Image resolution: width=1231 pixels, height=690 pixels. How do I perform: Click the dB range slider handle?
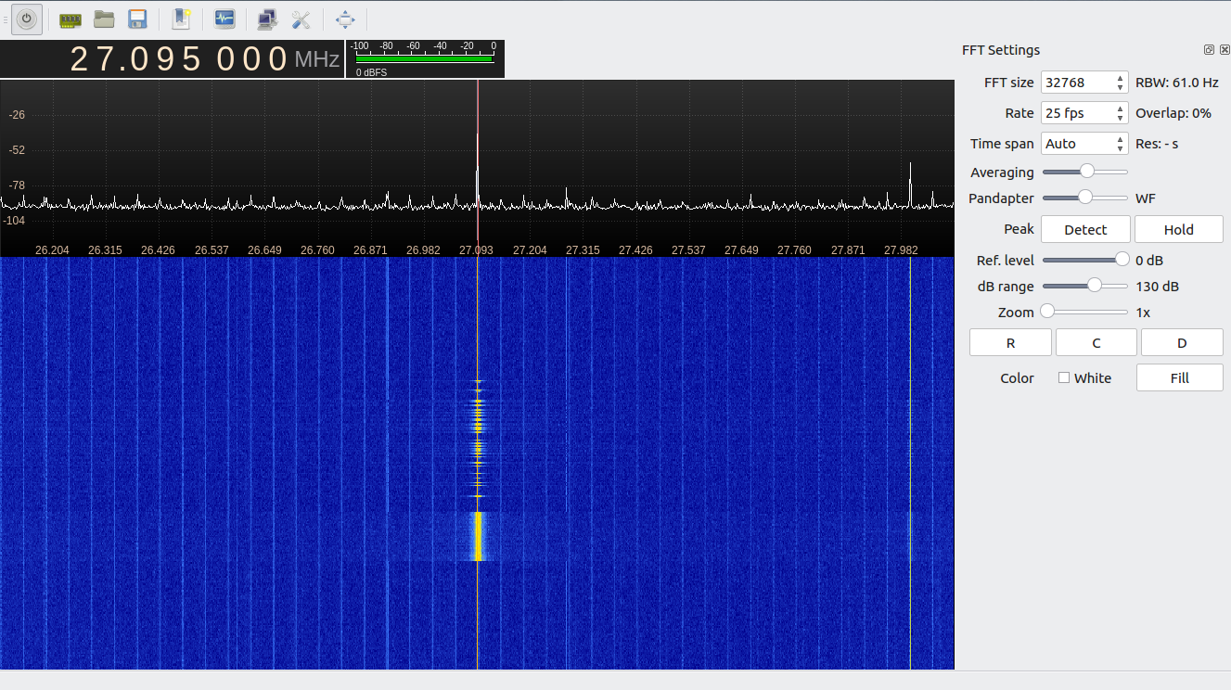tap(1095, 287)
